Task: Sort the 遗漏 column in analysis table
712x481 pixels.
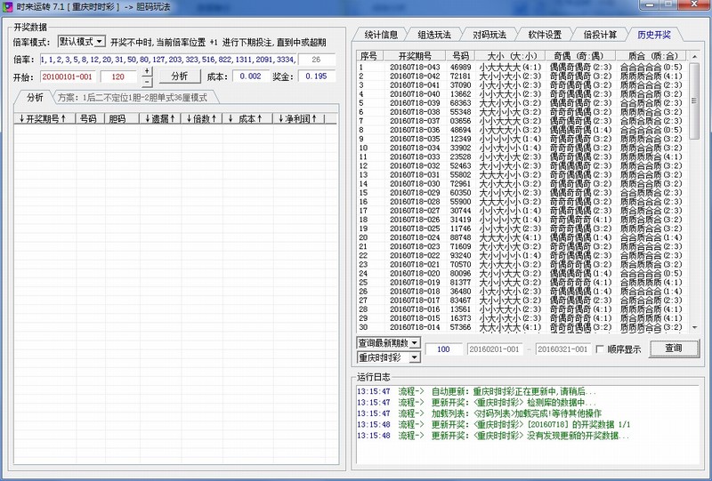Action: pos(160,118)
